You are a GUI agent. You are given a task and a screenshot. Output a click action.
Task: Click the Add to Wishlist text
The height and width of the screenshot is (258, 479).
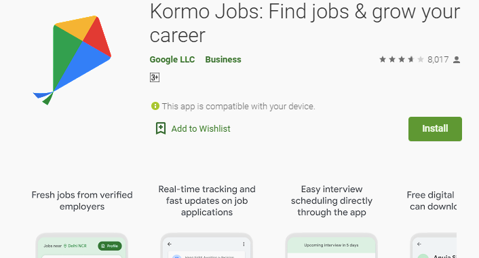click(201, 129)
